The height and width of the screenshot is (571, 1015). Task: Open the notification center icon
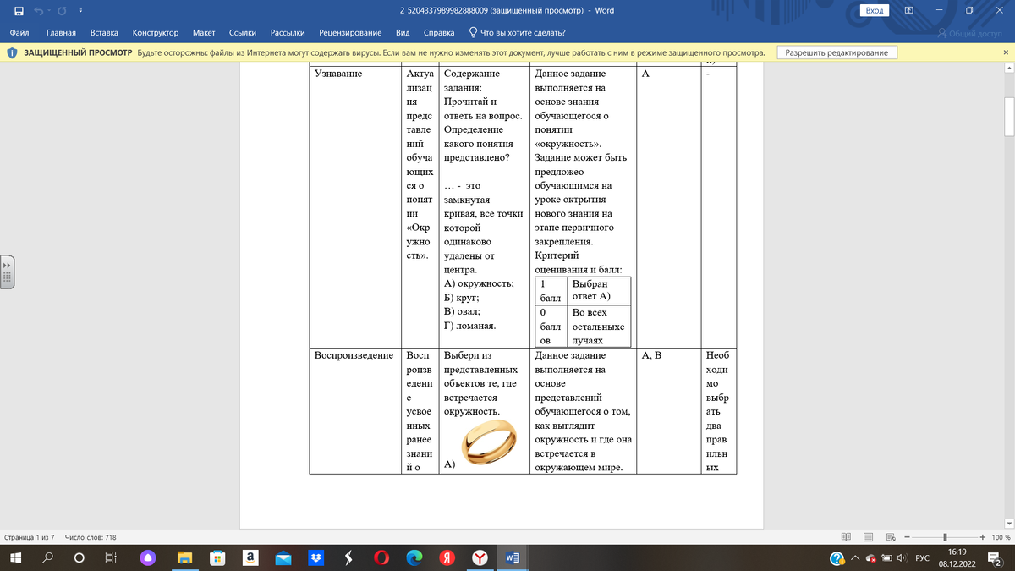[995, 558]
